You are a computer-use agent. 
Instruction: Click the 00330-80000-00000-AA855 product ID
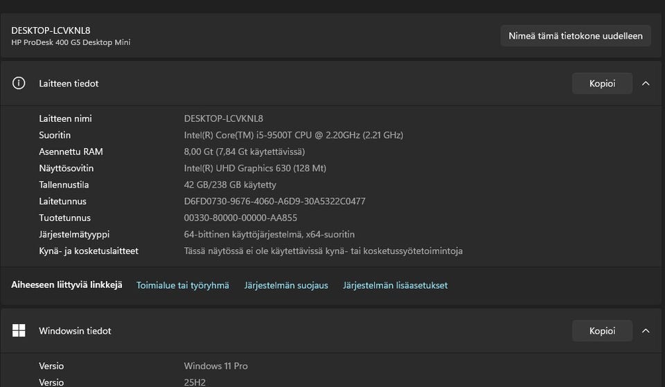click(240, 218)
